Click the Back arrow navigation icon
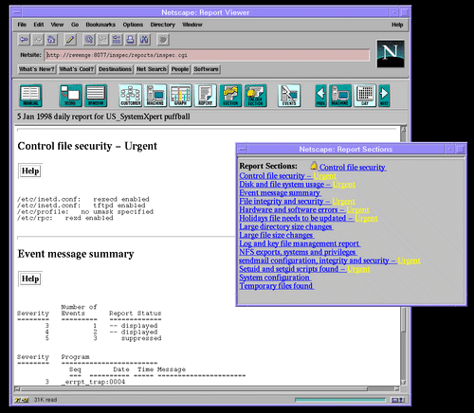 tap(24, 40)
